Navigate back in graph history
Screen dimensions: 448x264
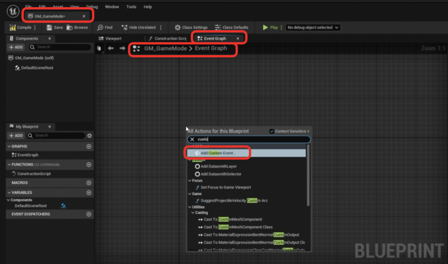[x=111, y=48]
